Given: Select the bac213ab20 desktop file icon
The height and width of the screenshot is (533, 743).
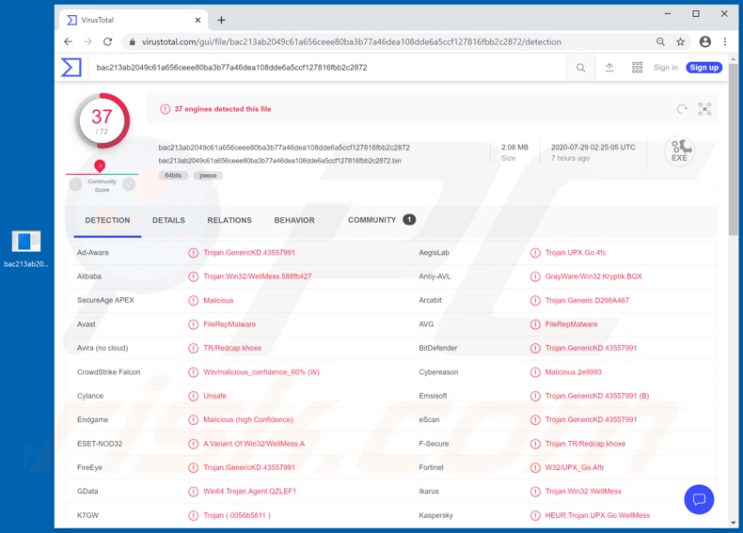Looking at the screenshot, I should point(26,249).
